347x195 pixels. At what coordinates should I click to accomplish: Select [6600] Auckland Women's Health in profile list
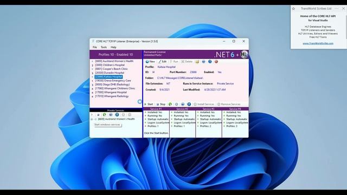click(114, 61)
